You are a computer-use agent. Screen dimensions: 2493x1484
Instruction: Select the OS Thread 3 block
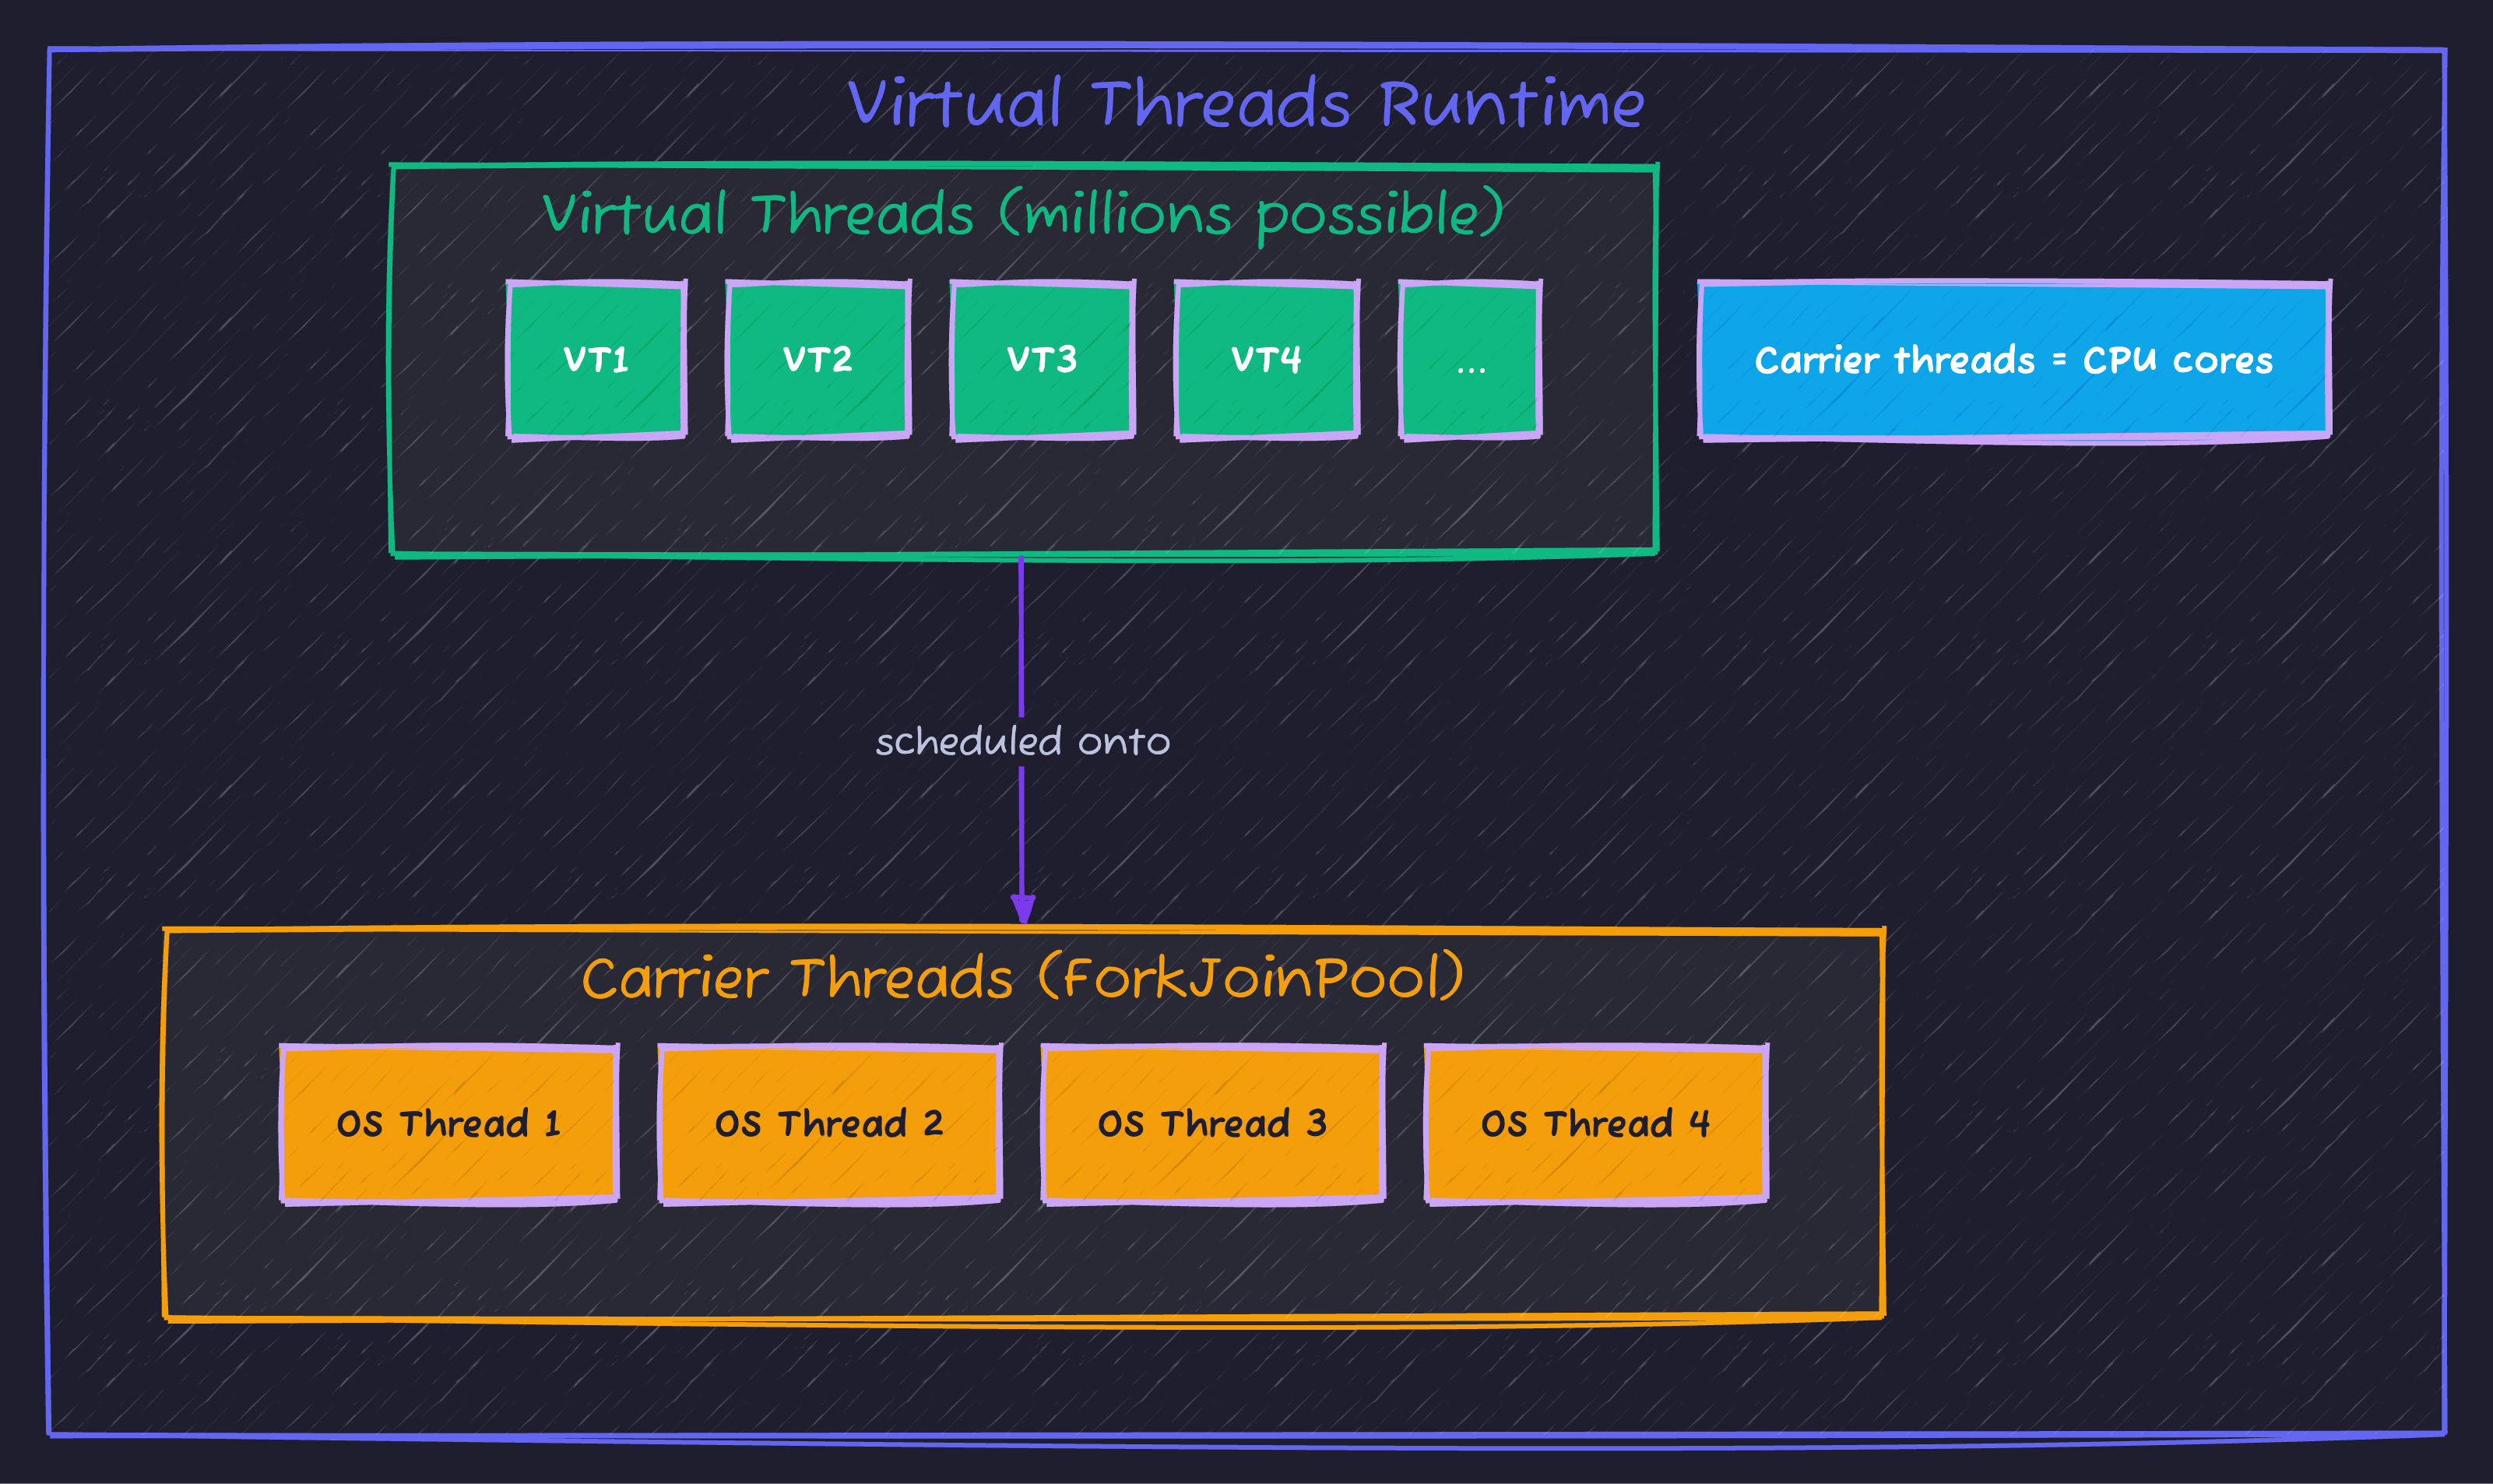point(1213,1124)
